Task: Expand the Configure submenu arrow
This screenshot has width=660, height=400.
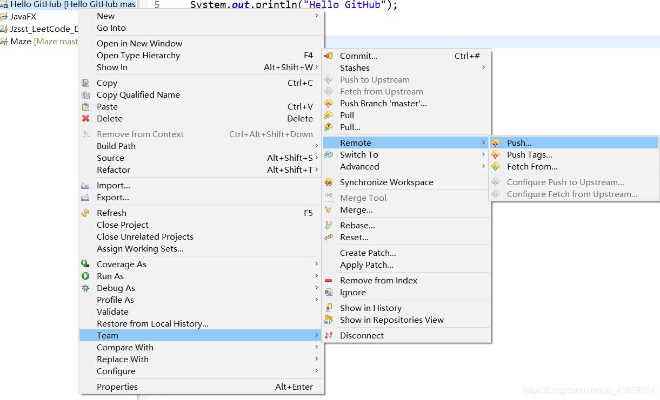Action: coord(317,371)
